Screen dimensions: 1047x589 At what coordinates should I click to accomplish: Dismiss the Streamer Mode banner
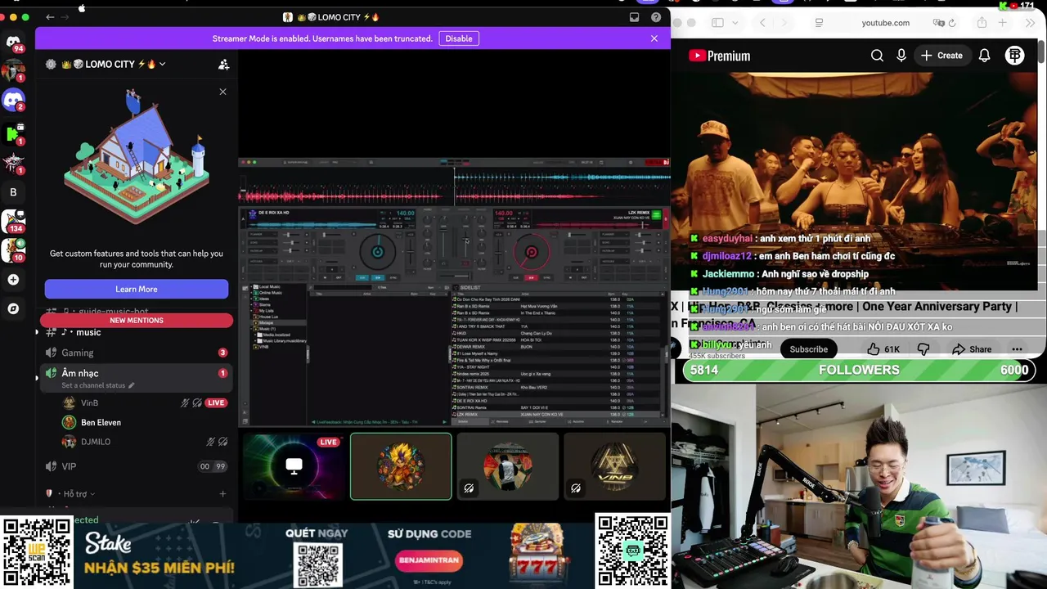tap(654, 38)
